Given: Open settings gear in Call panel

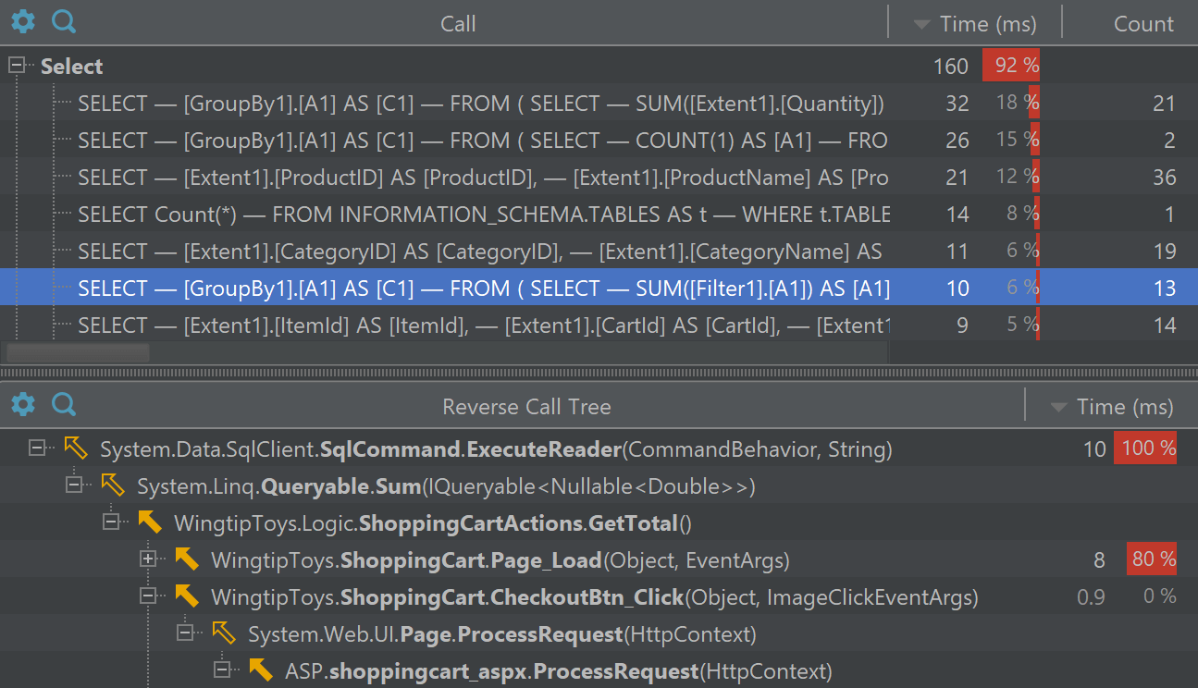Looking at the screenshot, I should pyautogui.click(x=23, y=21).
